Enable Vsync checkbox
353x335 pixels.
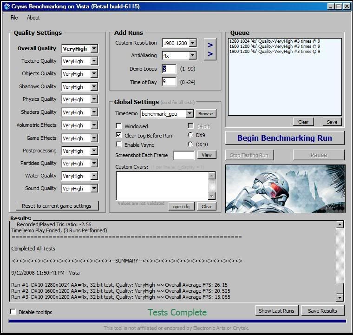point(118,145)
